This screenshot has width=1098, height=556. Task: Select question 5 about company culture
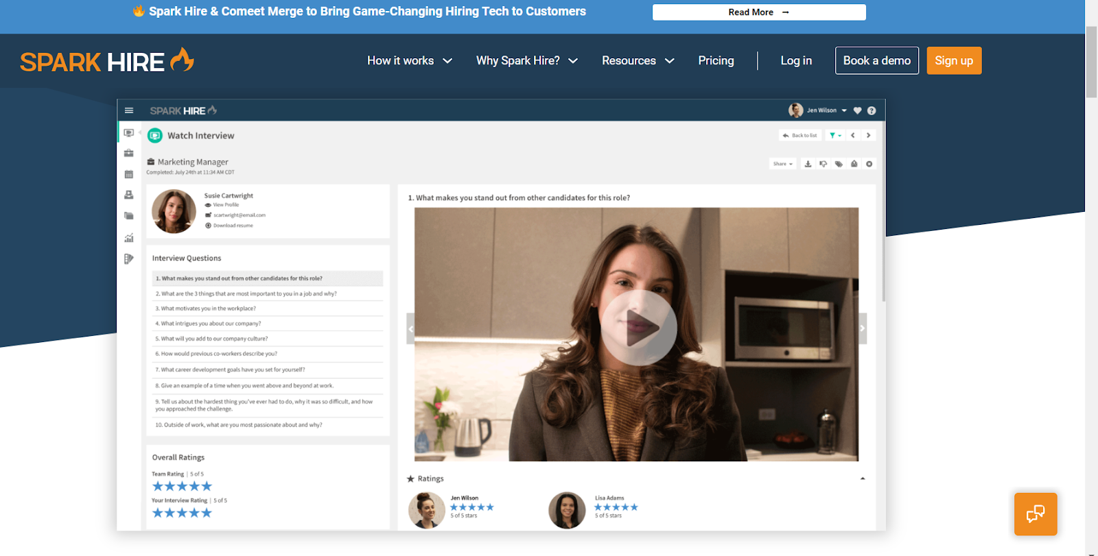pos(268,339)
